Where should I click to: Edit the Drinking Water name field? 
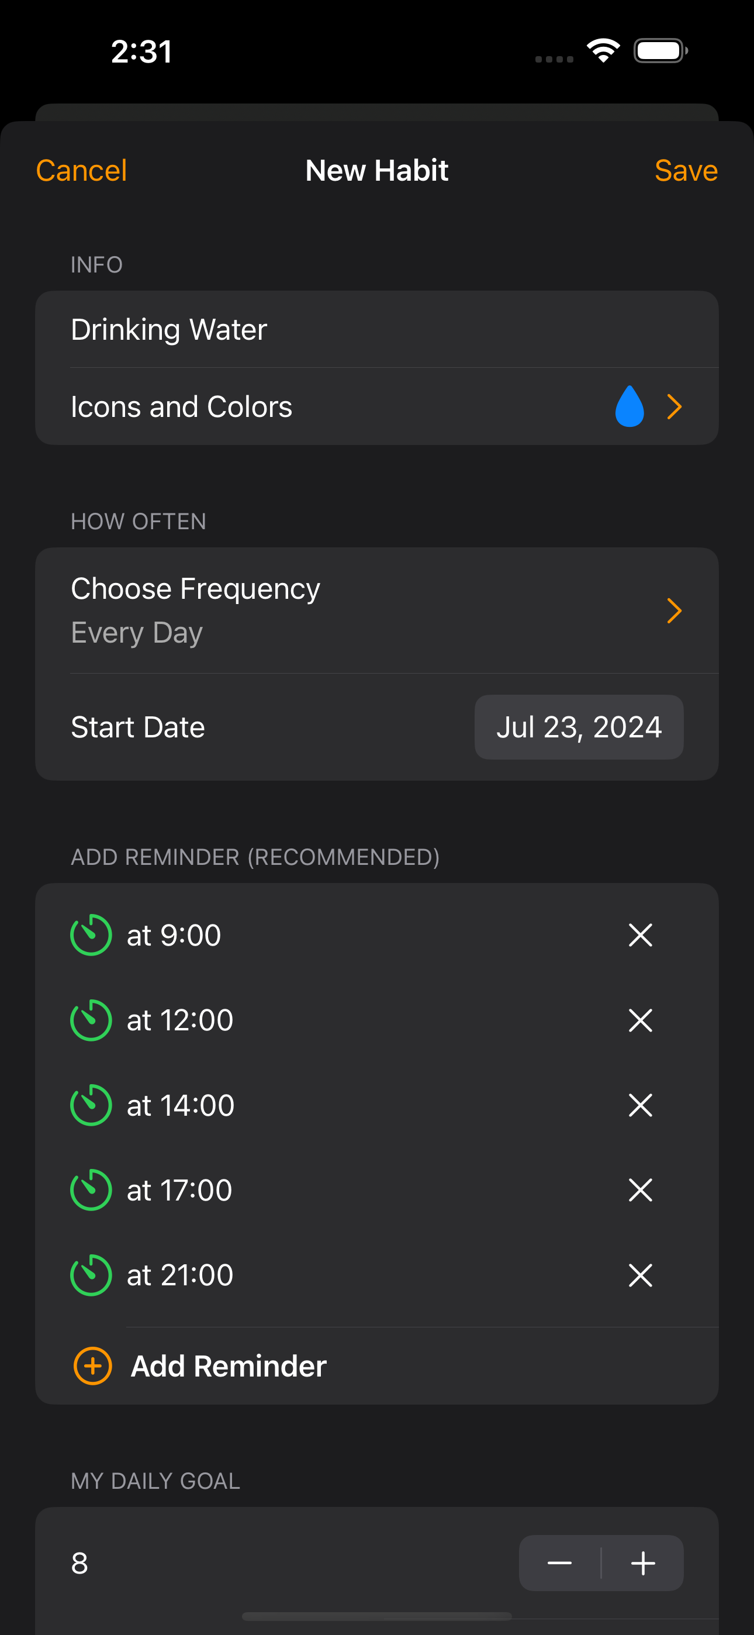pyautogui.click(x=377, y=329)
